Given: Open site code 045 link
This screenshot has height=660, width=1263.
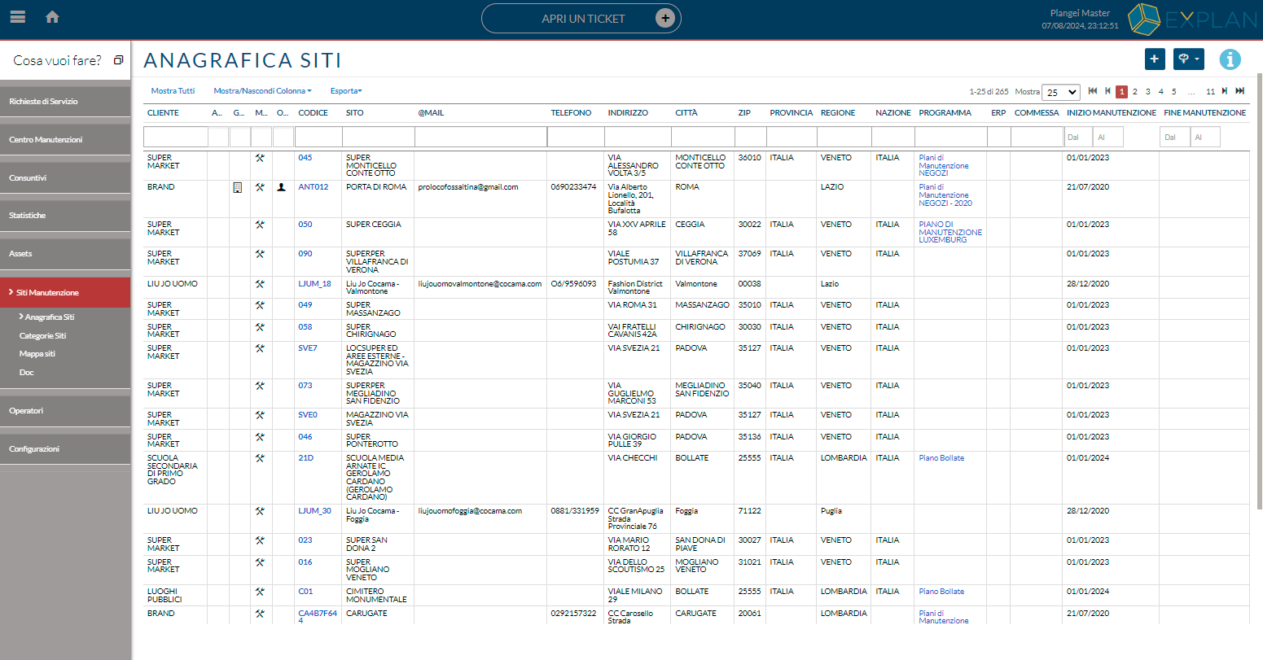Looking at the screenshot, I should pyautogui.click(x=305, y=158).
